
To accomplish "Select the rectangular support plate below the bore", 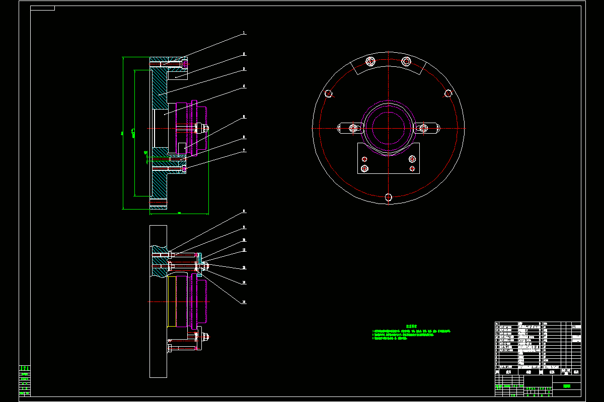I will coord(388,158).
